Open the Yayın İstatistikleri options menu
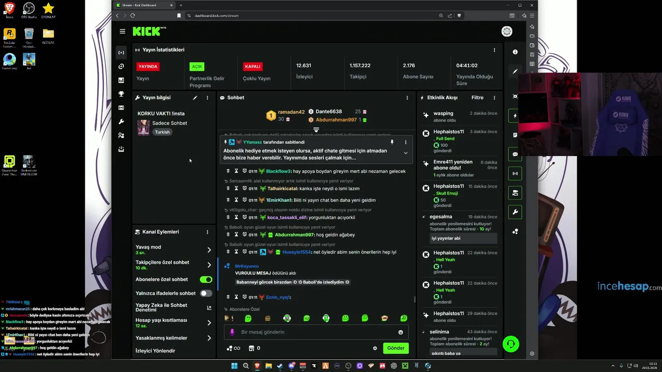 point(494,50)
